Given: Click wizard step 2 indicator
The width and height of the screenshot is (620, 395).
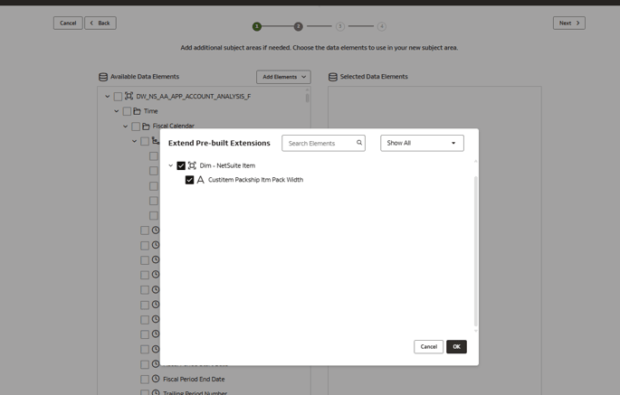Looking at the screenshot, I should point(298,26).
